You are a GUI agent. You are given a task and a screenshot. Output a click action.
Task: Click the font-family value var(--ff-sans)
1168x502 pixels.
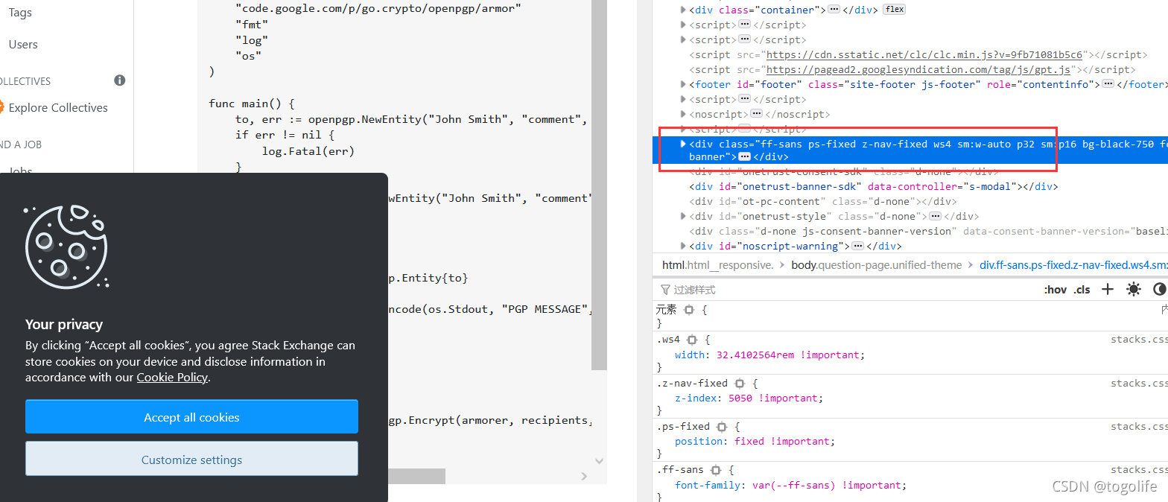[x=794, y=486]
